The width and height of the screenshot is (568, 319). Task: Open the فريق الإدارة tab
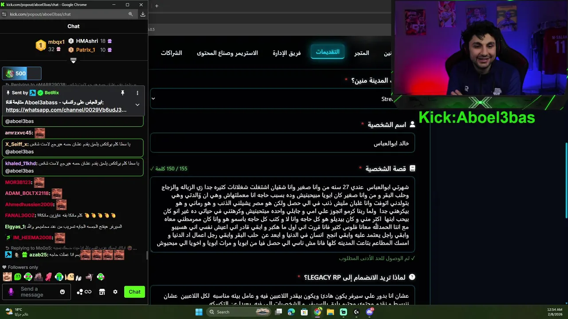pyautogui.click(x=287, y=53)
